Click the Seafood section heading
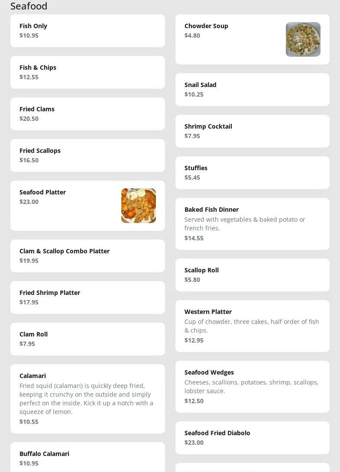This screenshot has width=340, height=472. pos(29,6)
